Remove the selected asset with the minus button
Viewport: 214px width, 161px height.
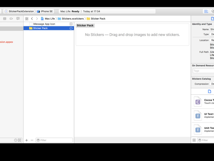click(x=32, y=140)
